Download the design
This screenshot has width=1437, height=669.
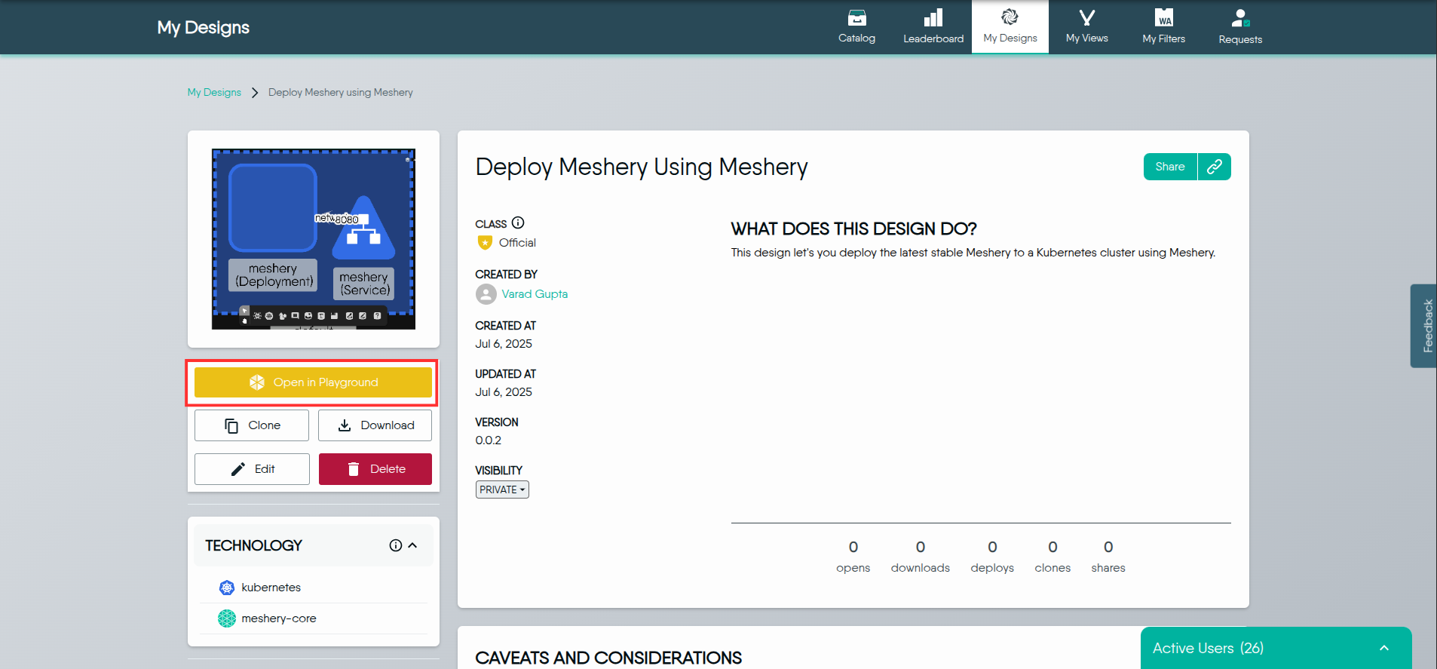(375, 425)
